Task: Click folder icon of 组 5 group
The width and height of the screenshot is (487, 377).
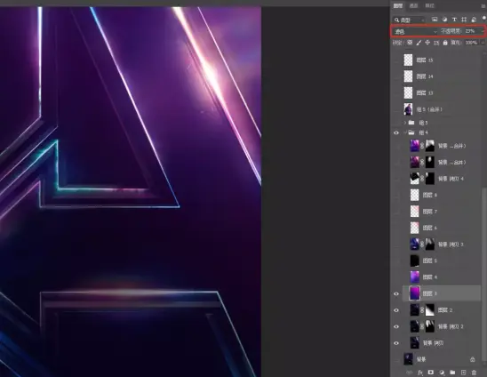Action: (411, 123)
